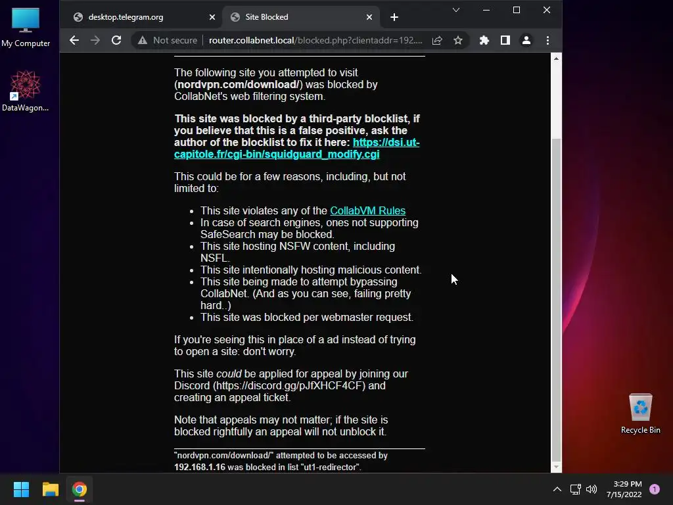The image size is (673, 505).
Task: Click the Discord invite URL text
Action: pos(289,385)
